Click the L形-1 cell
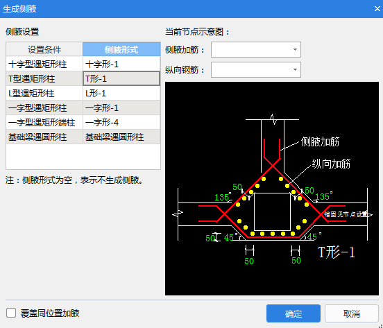383x328 pixels. coord(121,93)
